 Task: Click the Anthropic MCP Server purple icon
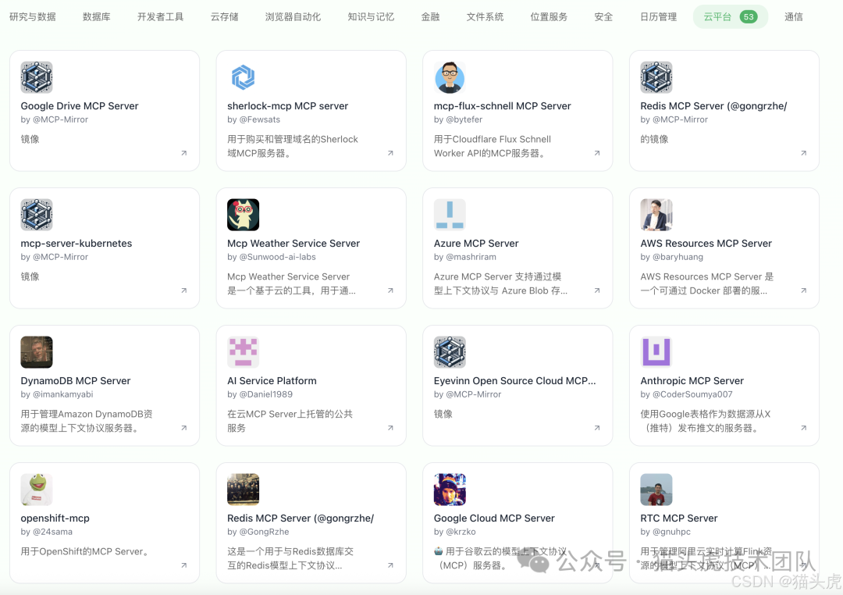point(656,352)
